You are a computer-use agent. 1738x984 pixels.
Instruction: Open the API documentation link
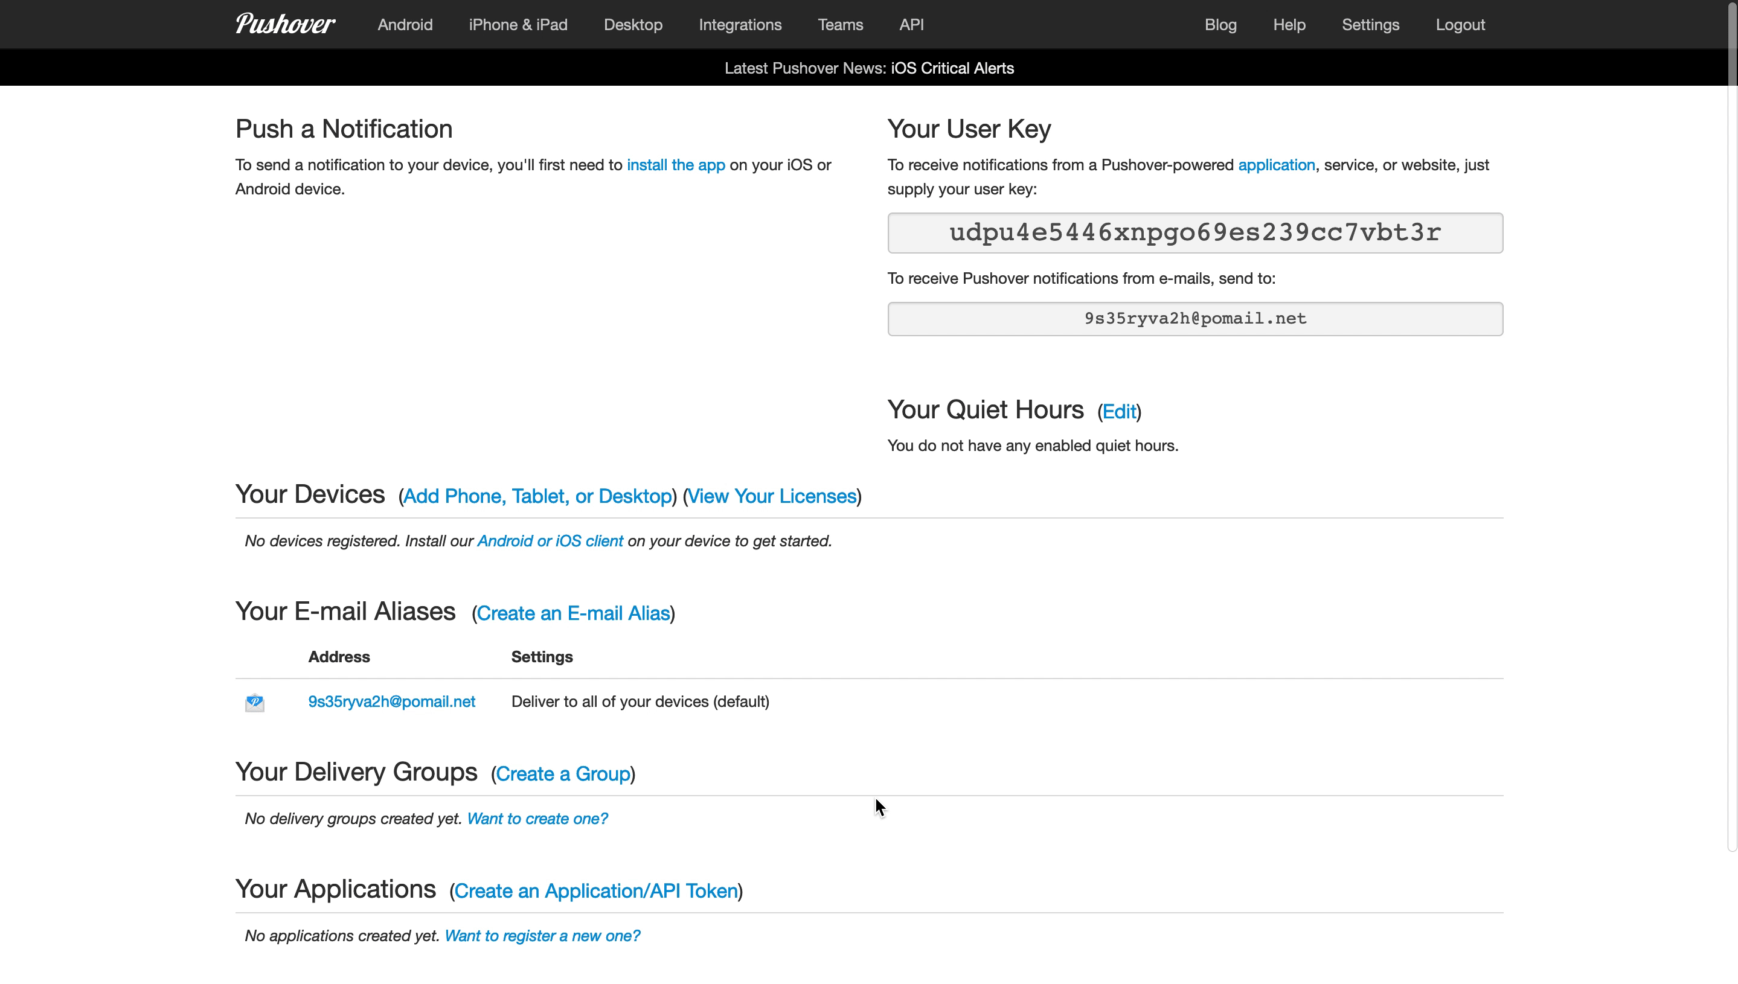911,25
